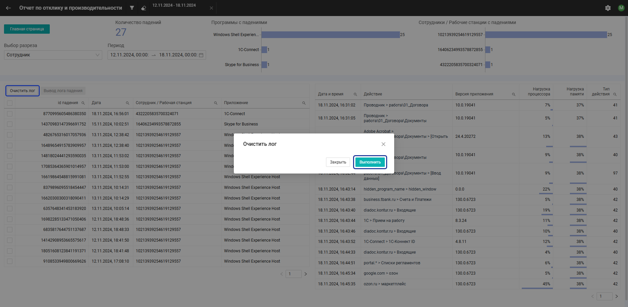Click row business.tbank.ru > Счета и Платежи
The height and width of the screenshot is (307, 628).
(468, 200)
